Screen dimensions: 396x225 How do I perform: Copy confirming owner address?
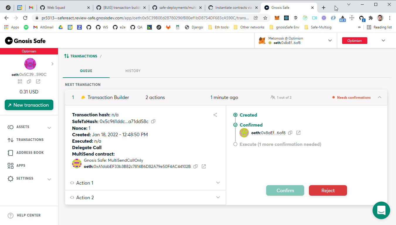click(290, 133)
